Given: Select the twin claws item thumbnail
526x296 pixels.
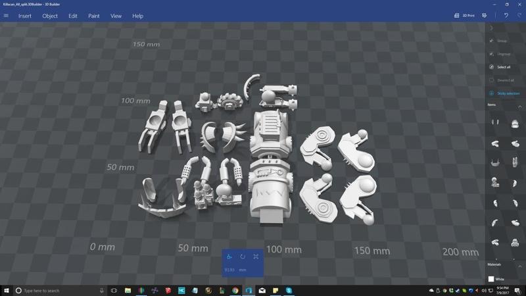Looking at the screenshot, I should point(495,122).
